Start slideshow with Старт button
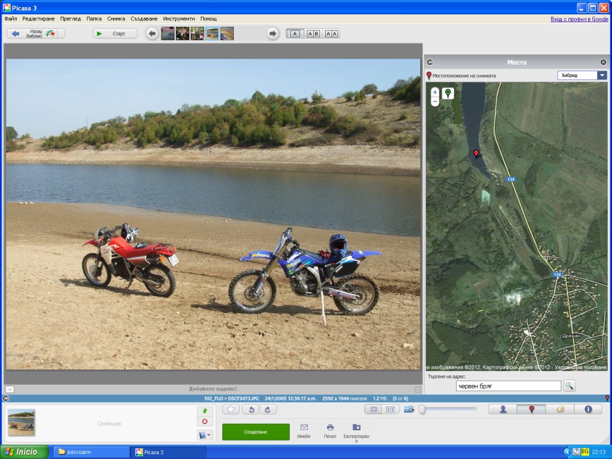Image resolution: width=612 pixels, height=459 pixels. [115, 33]
